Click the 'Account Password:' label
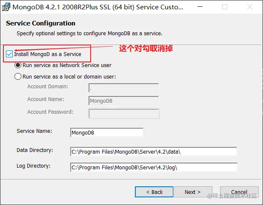The height and width of the screenshot is (205, 263). click(x=50, y=112)
